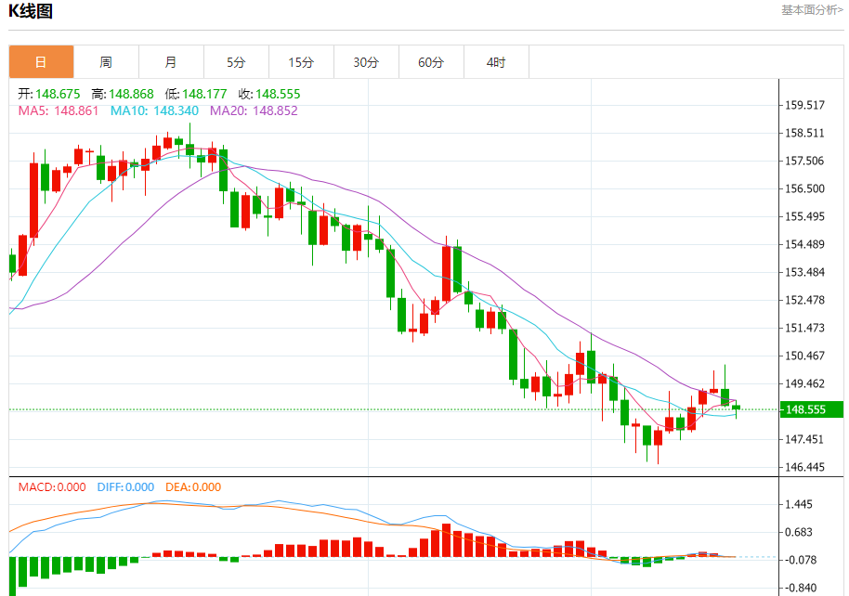Click the 1.445 MACD axis label
Viewport: 849px width, 596px height.
[799, 504]
